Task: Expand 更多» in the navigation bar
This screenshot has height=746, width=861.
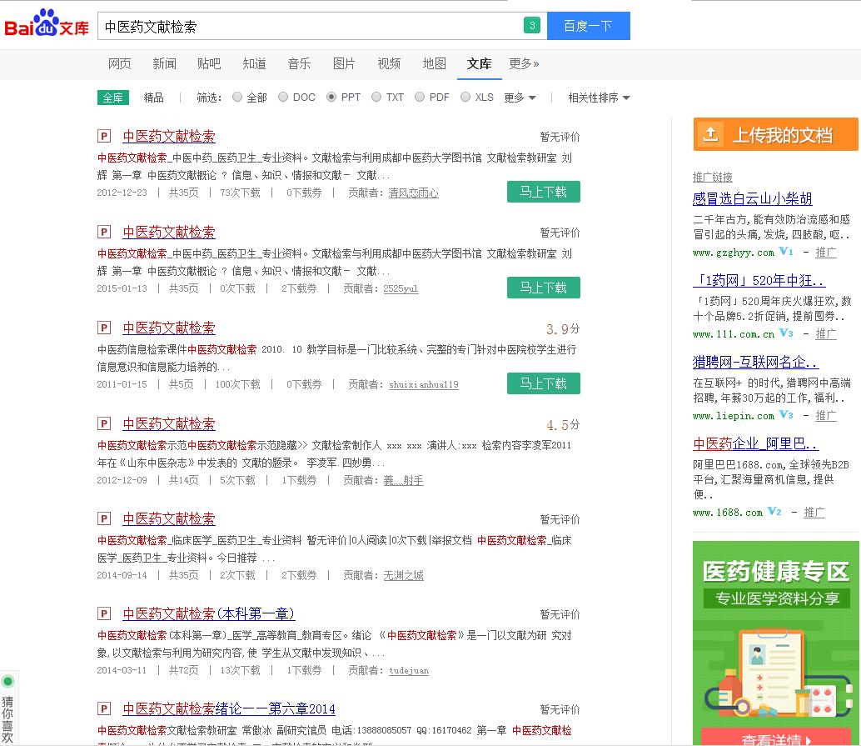Action: point(524,63)
